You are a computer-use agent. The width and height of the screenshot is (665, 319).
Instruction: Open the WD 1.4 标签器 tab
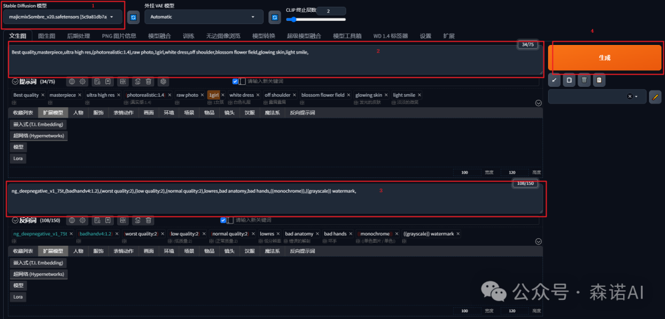[390, 36]
